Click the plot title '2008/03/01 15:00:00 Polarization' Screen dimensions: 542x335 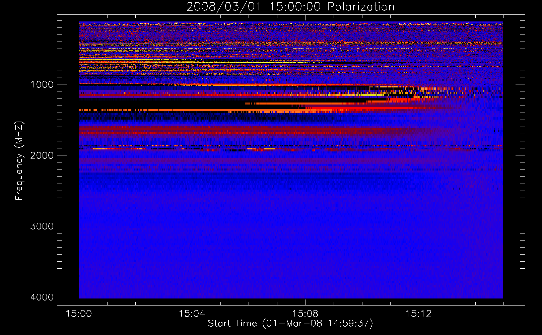[x=290, y=7]
